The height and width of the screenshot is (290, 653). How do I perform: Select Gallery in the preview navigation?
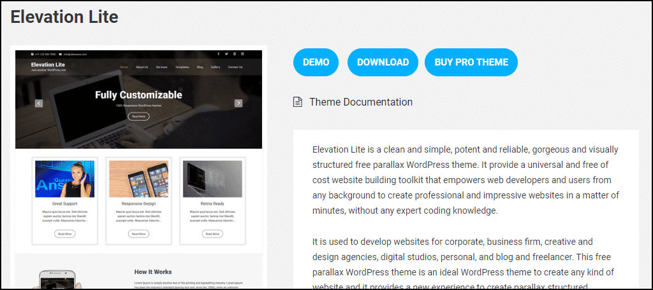pos(216,67)
